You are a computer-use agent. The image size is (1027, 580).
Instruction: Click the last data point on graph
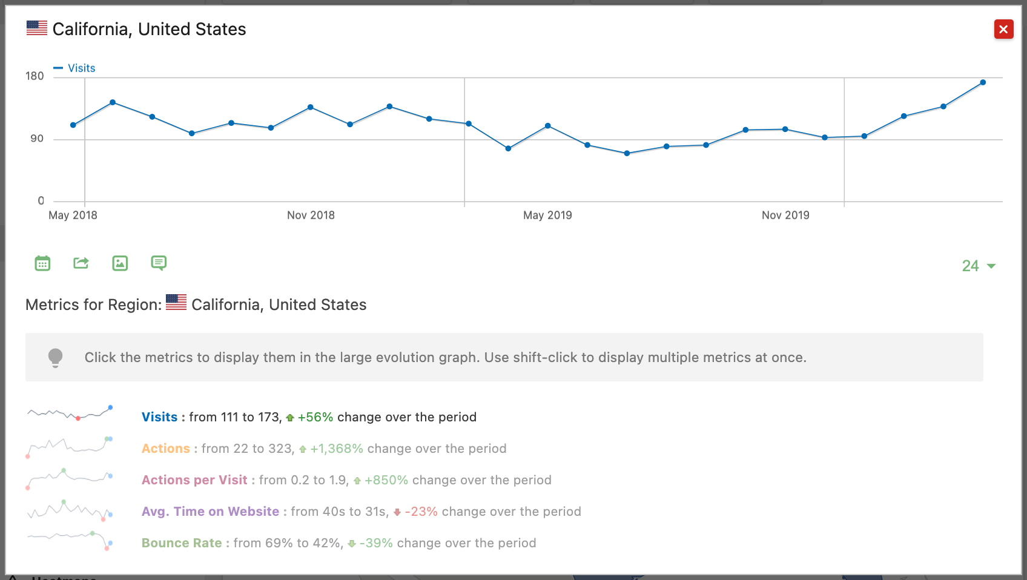coord(983,82)
